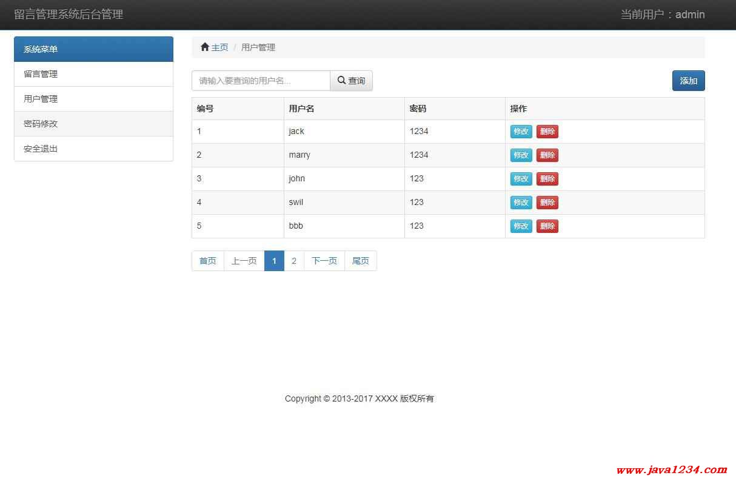Click 下一页 next page link
This screenshot has width=736, height=484.
pos(324,261)
